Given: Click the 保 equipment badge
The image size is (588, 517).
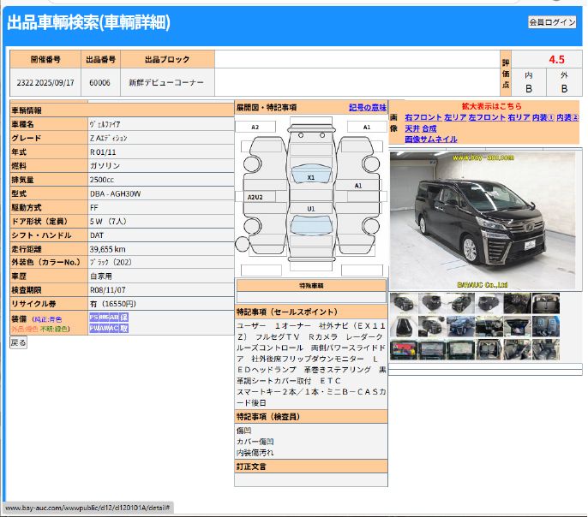Looking at the screenshot, I should coord(124,317).
